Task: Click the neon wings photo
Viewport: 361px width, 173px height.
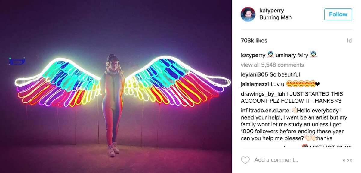Action: tap(116, 86)
